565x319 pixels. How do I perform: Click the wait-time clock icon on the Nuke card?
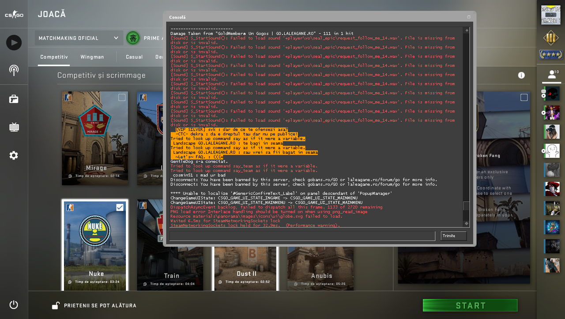pos(71,281)
